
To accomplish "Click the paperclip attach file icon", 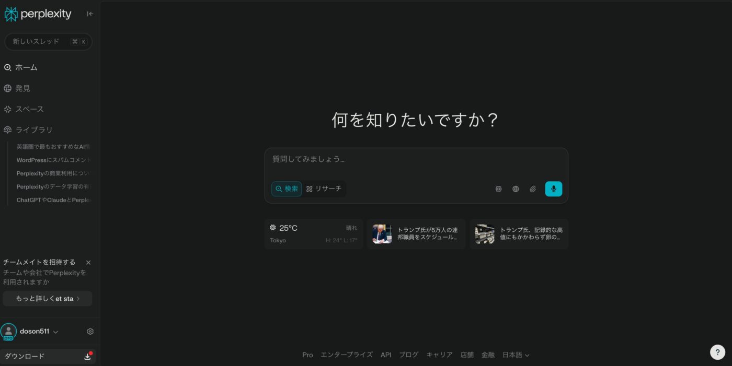I will click(533, 189).
